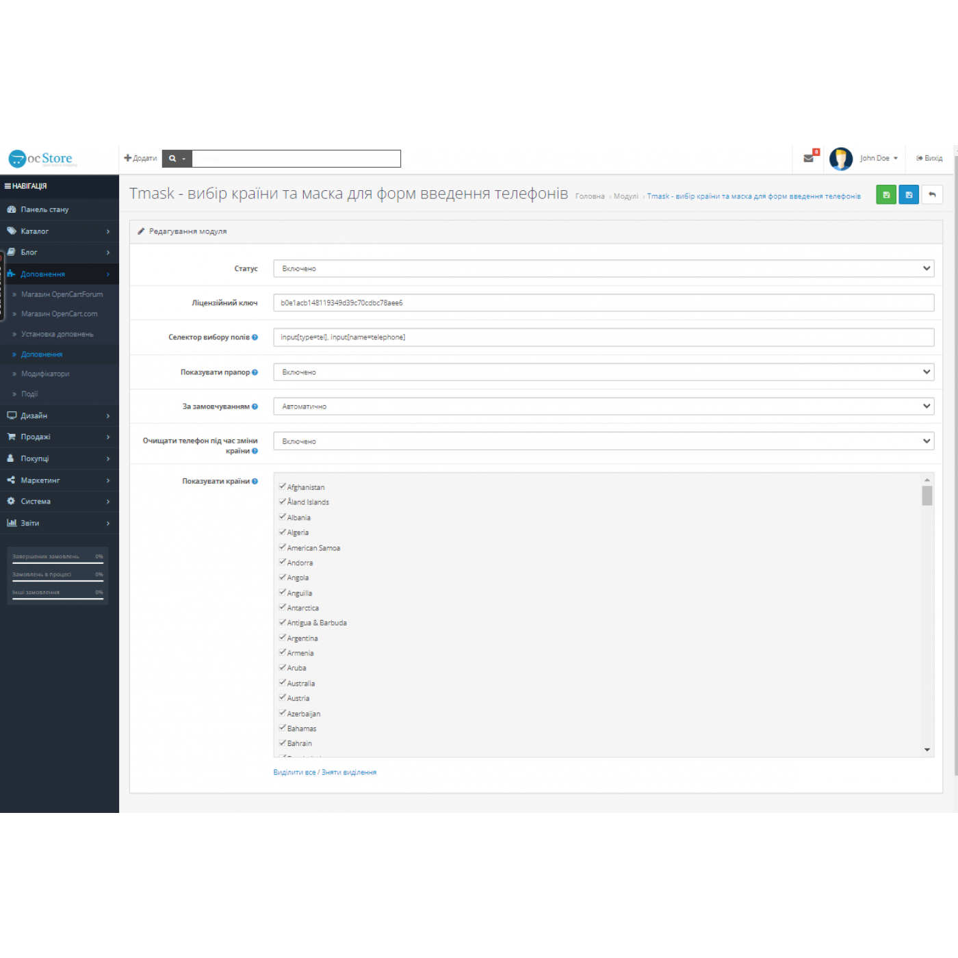958x958 pixels.
Task: Open the Маркетинг sidebar menu
Action: (x=58, y=480)
